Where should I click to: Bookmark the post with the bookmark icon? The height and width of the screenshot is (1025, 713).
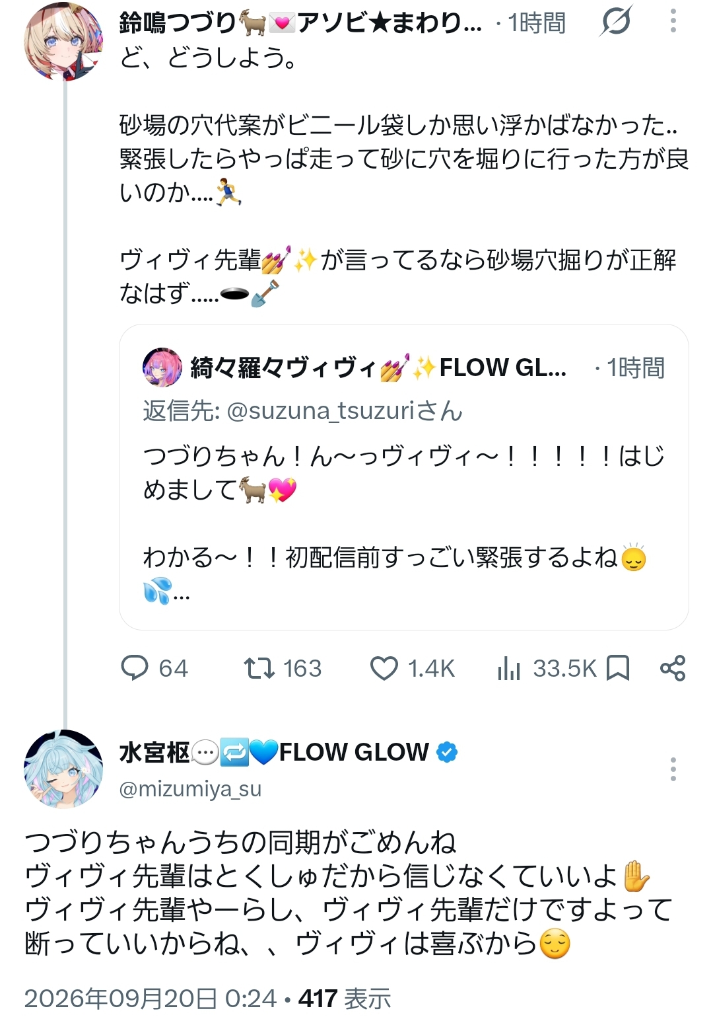[618, 668]
